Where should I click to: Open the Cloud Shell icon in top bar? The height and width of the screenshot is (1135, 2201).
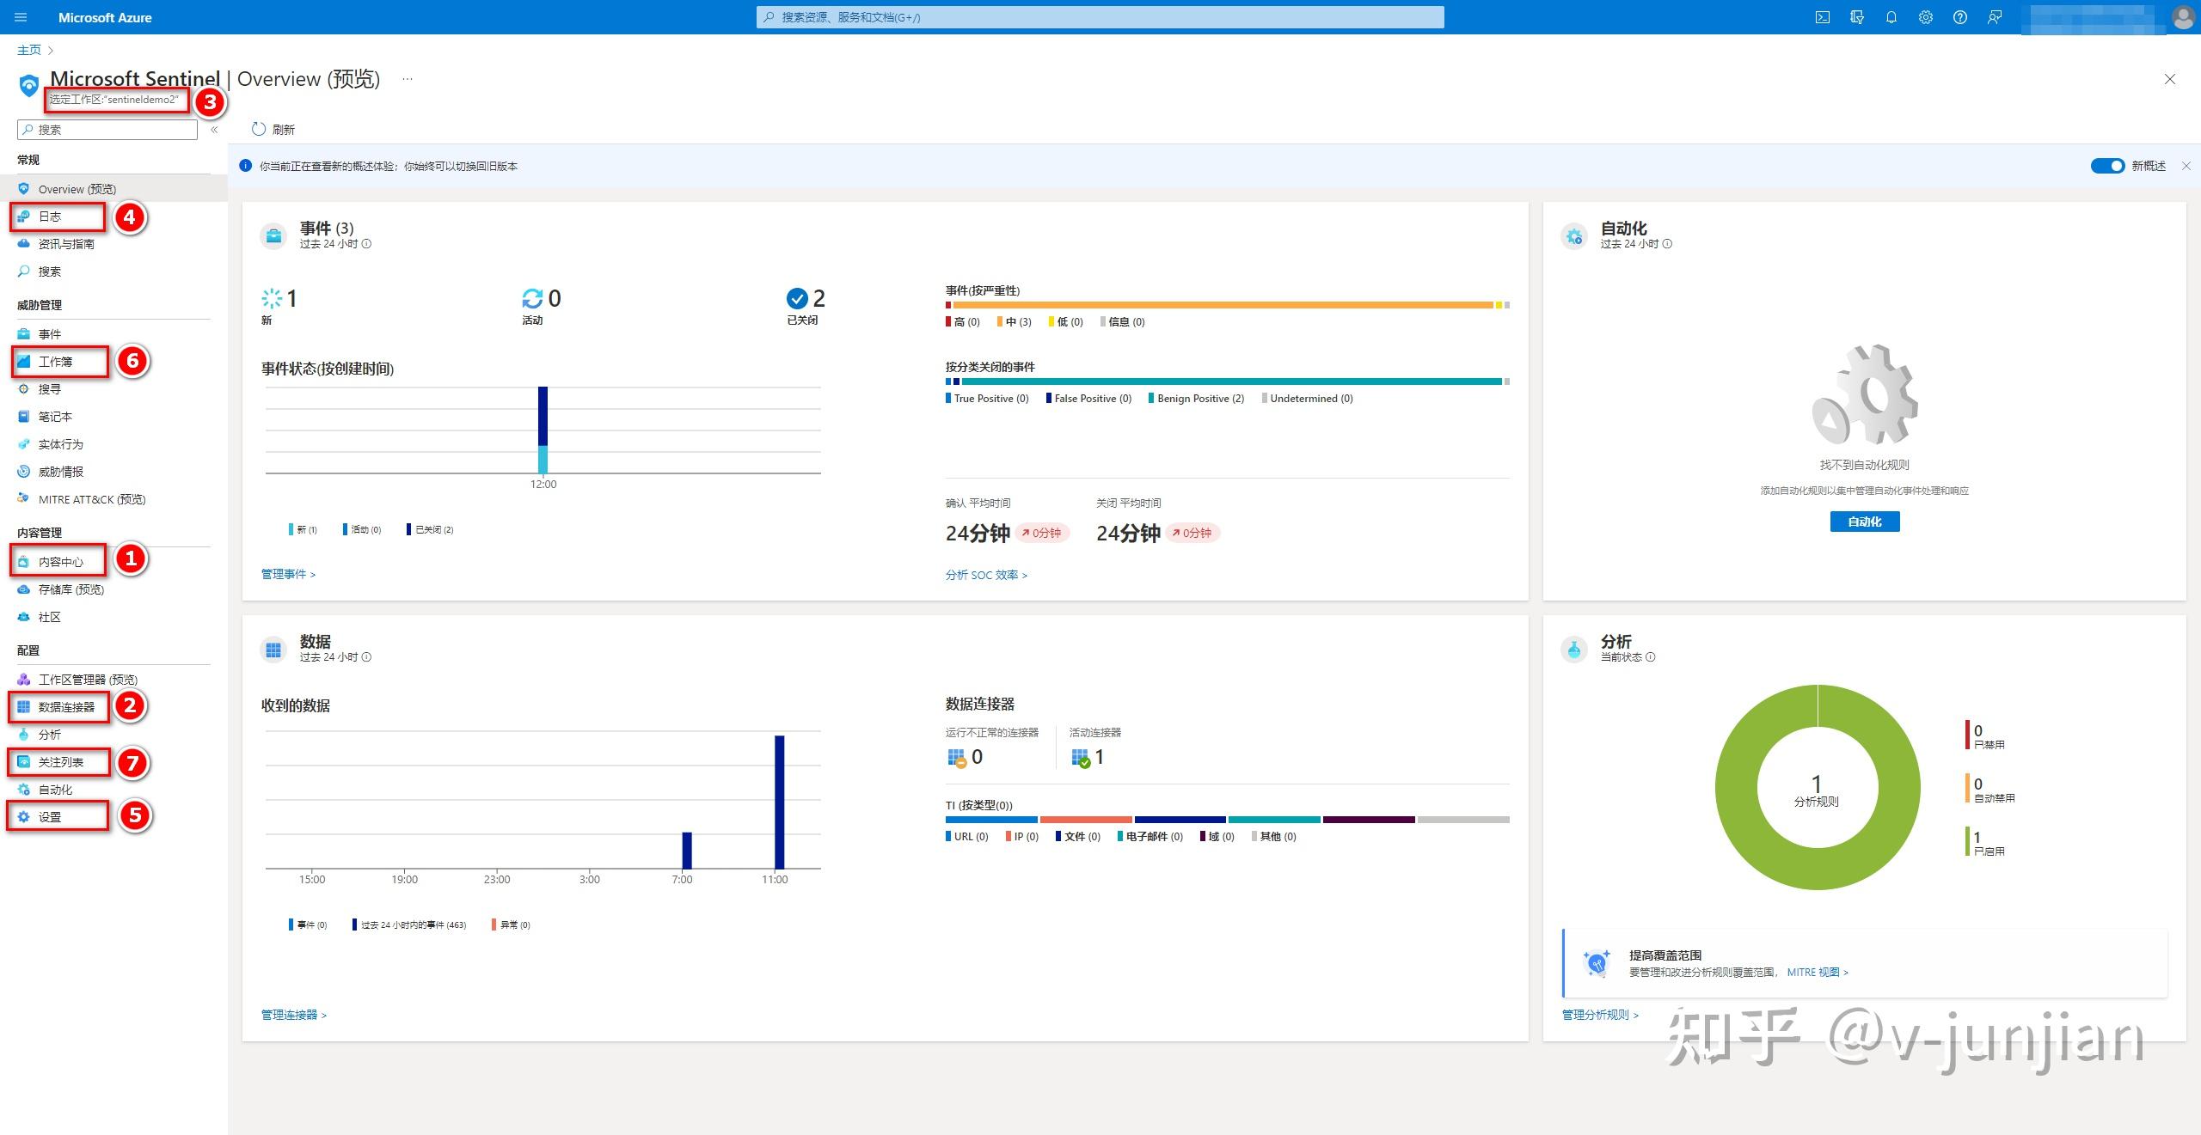point(1822,17)
